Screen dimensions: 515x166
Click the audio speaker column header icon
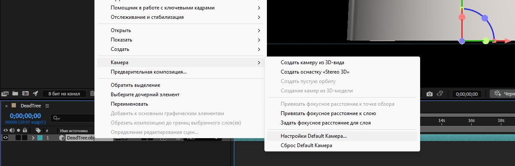coord(12,130)
